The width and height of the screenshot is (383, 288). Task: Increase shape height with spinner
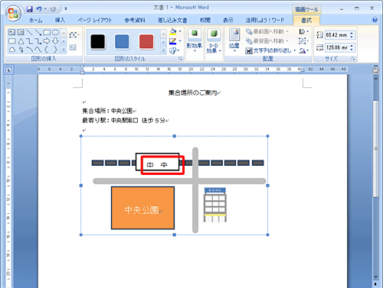tap(352, 33)
